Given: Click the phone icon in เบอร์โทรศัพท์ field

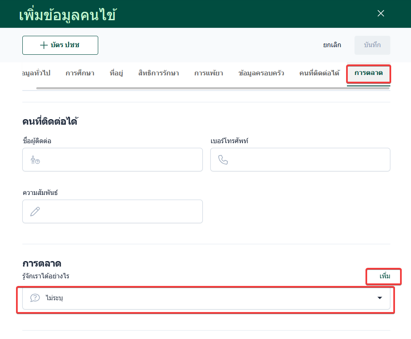Looking at the screenshot, I should (x=223, y=160).
